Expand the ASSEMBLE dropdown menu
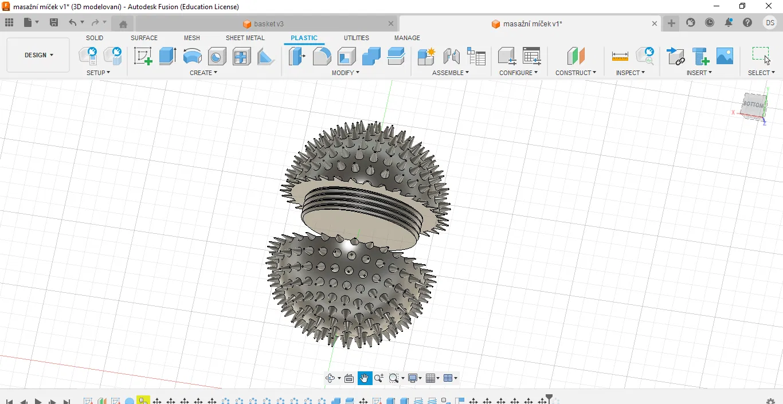The height and width of the screenshot is (404, 783). click(x=451, y=73)
